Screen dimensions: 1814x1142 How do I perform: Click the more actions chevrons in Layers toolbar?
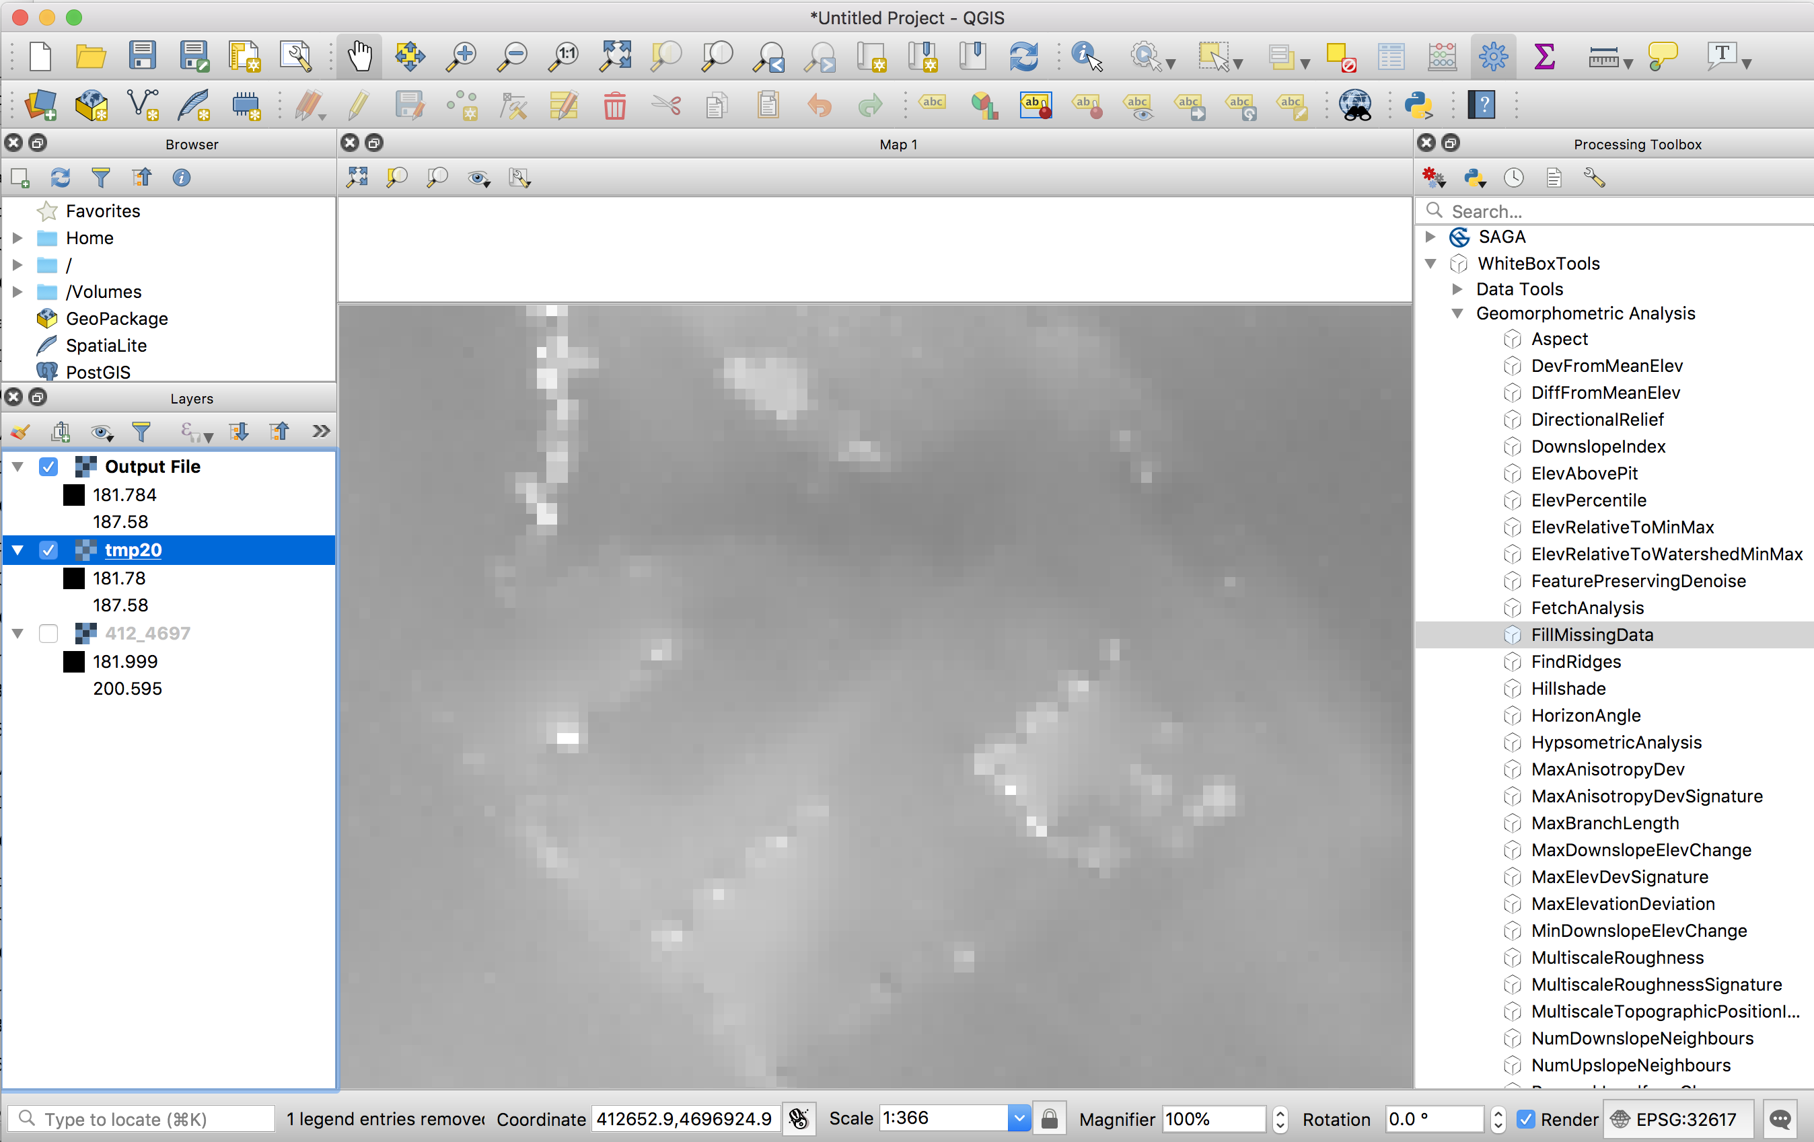322,431
